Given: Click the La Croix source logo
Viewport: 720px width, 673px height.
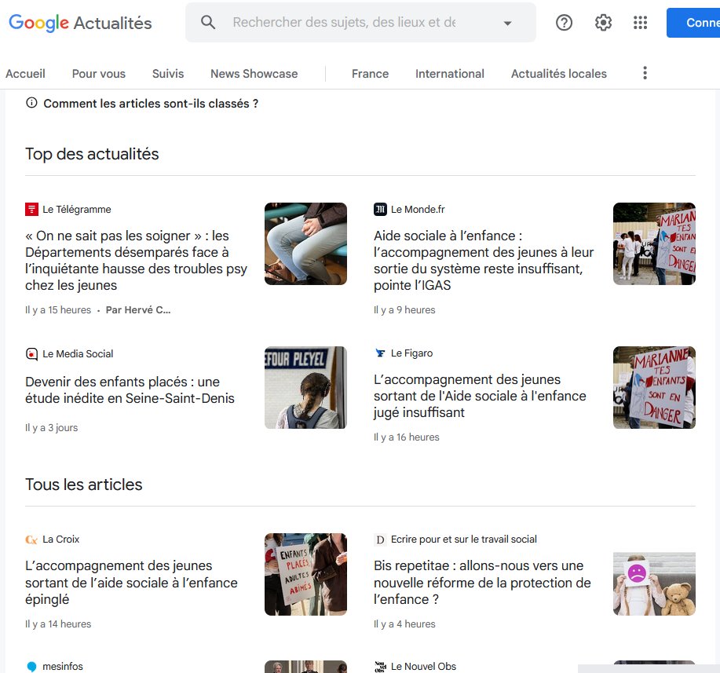Looking at the screenshot, I should [x=31, y=539].
